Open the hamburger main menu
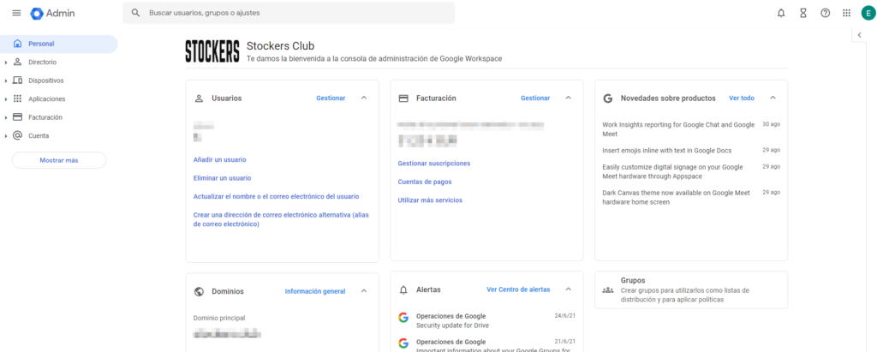Screen dimensions: 877x352 click(15, 13)
